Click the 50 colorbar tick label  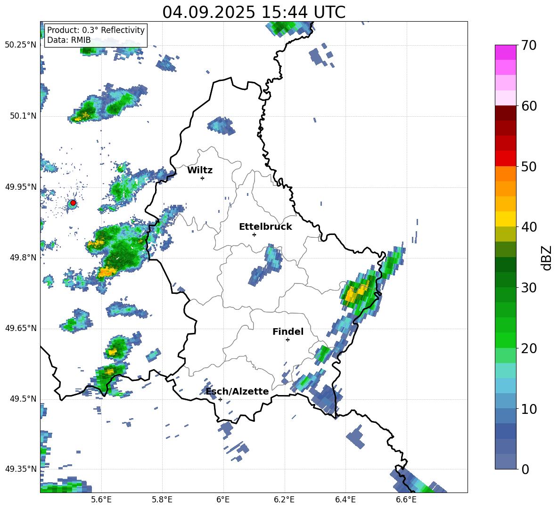(x=529, y=167)
